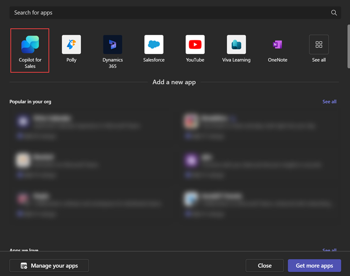The width and height of the screenshot is (350, 276).
Task: Click the Get more apps button
Action: tap(314, 266)
